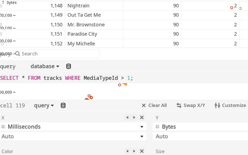Remove the Color section with its X icon

(142, 151)
